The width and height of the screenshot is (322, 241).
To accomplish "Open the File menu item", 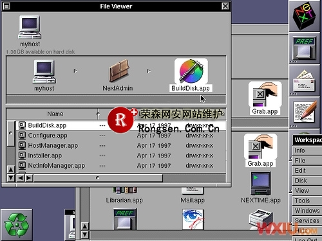I will (307, 161).
